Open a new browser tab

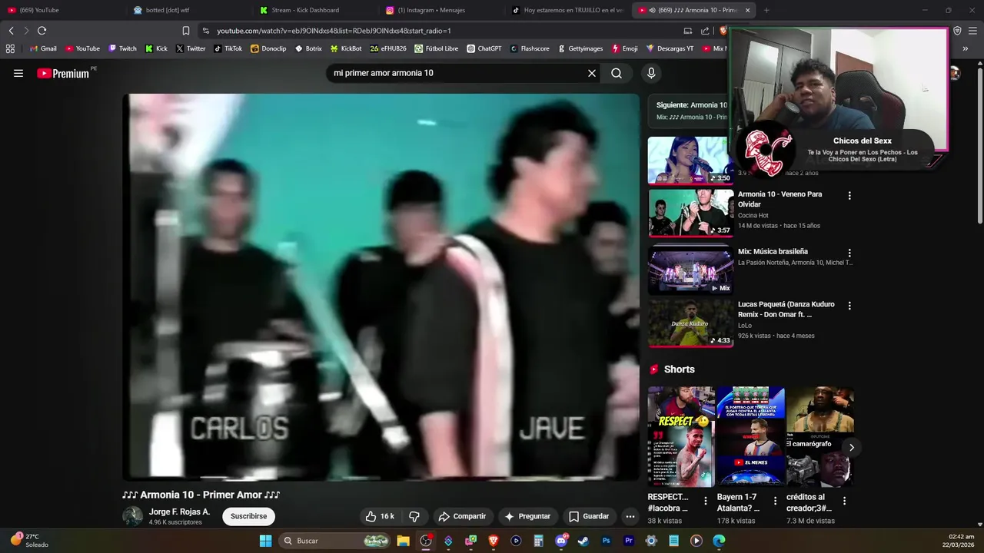coord(766,10)
